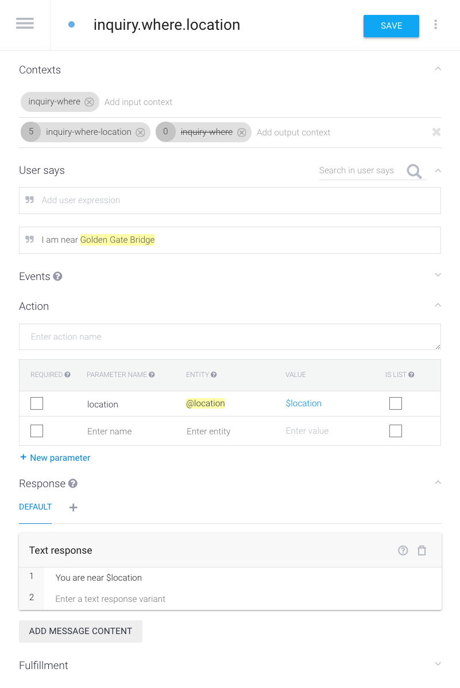Delete the Text response via trash icon

(x=422, y=550)
